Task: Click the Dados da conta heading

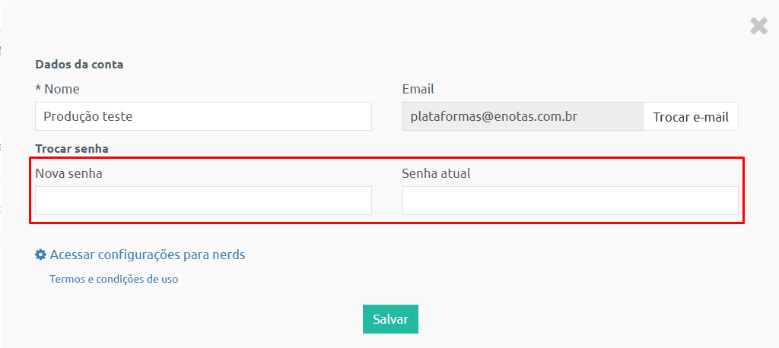Action: click(79, 65)
